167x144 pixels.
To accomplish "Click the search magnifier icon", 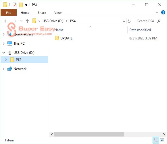I will 159,21.
